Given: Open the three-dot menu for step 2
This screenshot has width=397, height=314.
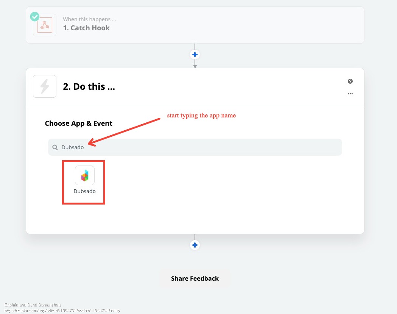Looking at the screenshot, I should (350, 94).
